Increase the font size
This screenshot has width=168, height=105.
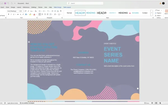(26, 11)
